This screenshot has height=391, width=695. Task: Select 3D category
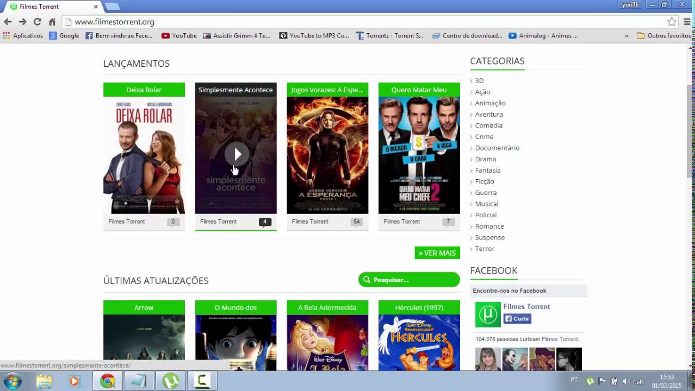(x=479, y=81)
